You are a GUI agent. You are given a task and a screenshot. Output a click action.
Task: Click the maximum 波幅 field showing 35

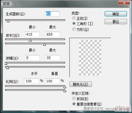pos(52,58)
